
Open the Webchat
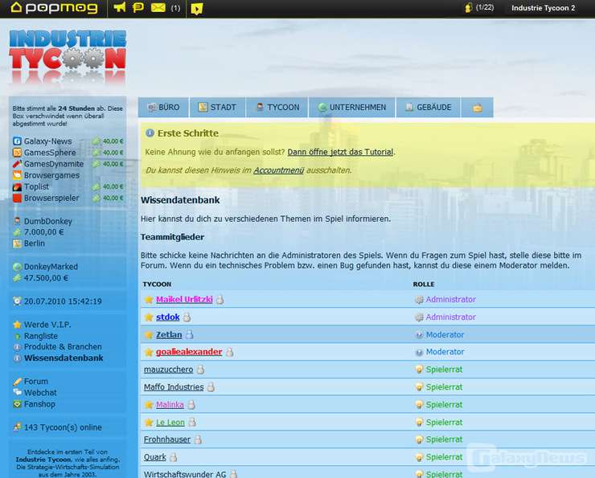[40, 393]
